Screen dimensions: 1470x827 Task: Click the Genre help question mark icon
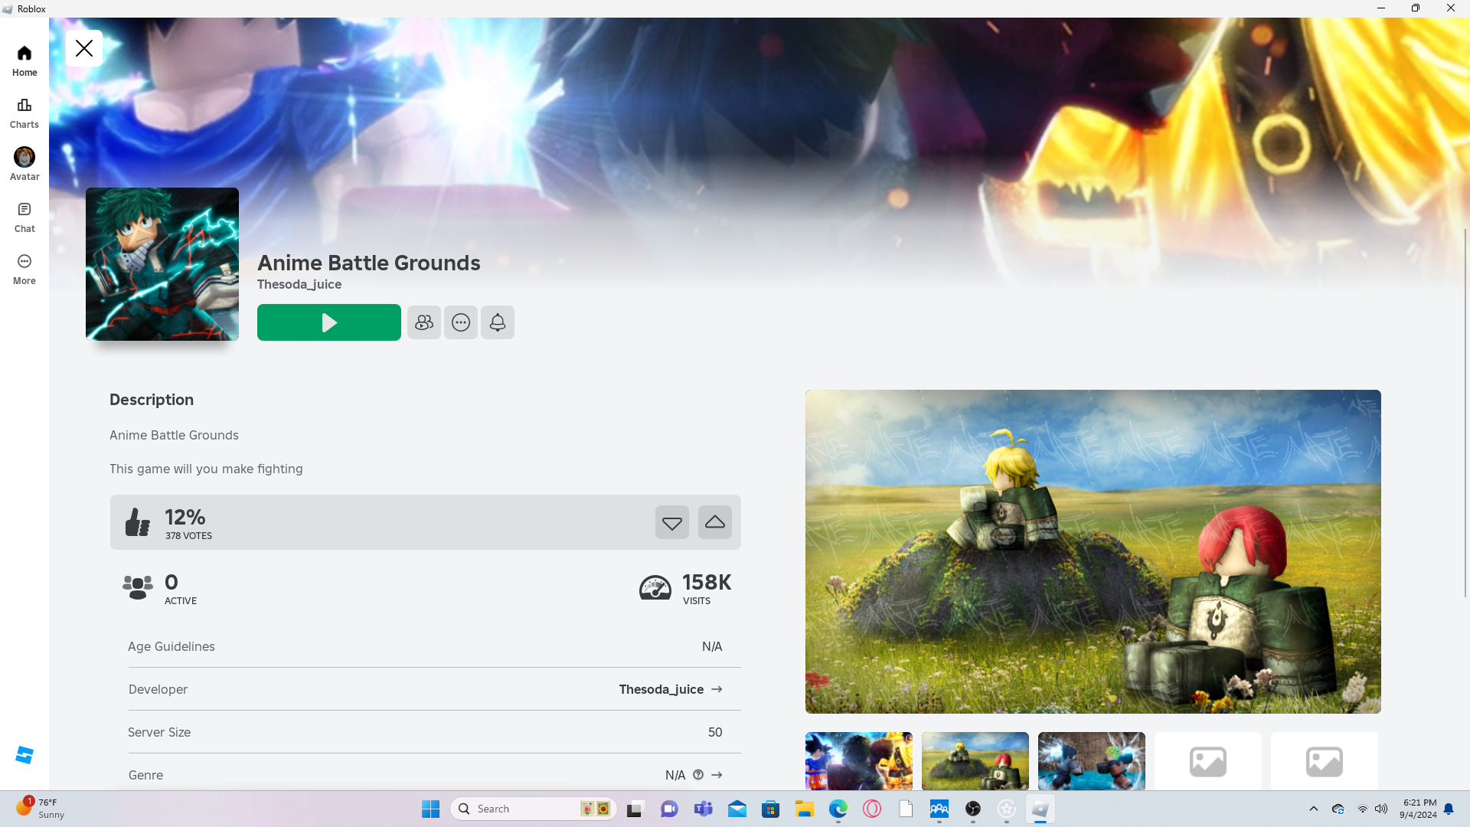click(698, 775)
